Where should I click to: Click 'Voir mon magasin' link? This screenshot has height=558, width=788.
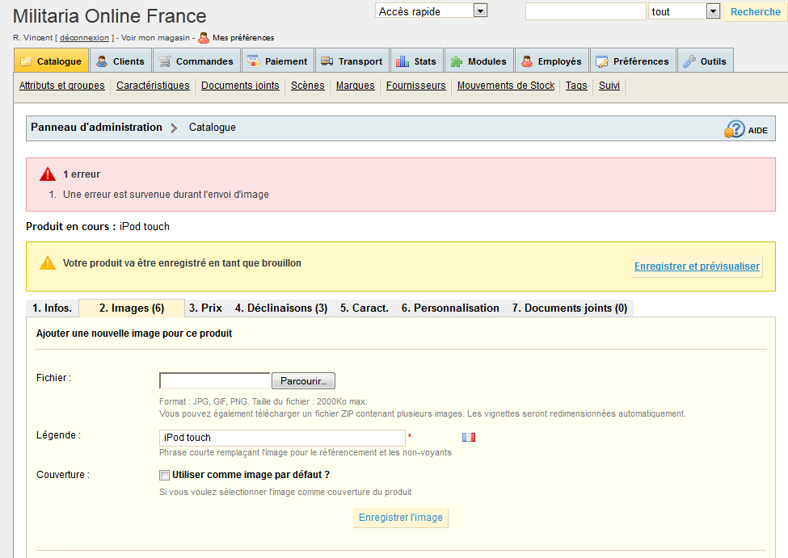tap(155, 38)
